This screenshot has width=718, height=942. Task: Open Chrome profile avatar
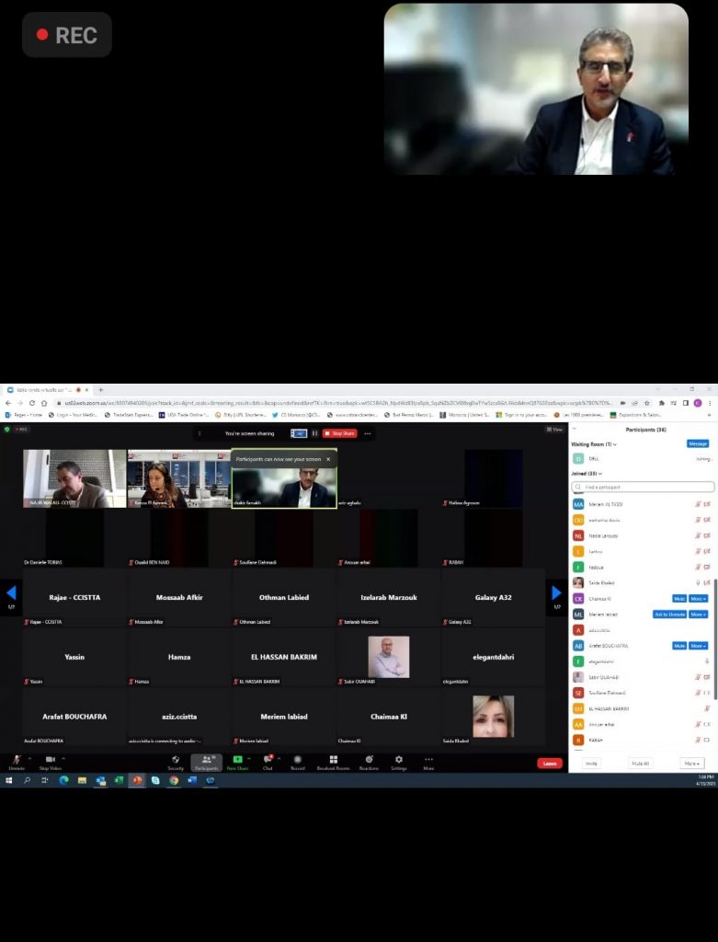698,403
